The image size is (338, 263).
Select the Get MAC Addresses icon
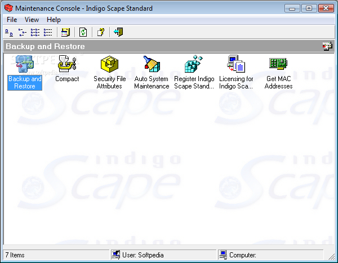(x=278, y=64)
